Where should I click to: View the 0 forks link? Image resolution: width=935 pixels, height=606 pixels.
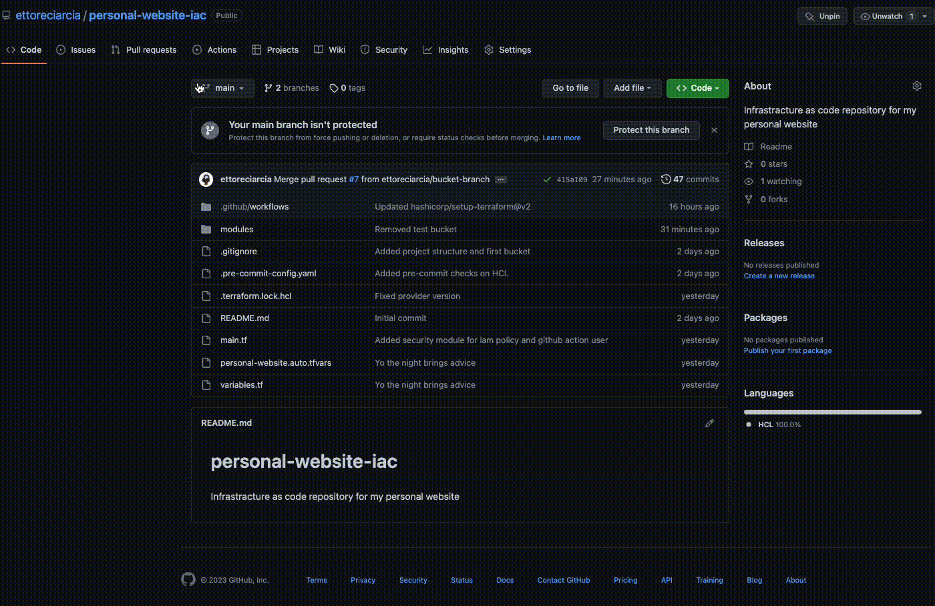[x=766, y=200]
